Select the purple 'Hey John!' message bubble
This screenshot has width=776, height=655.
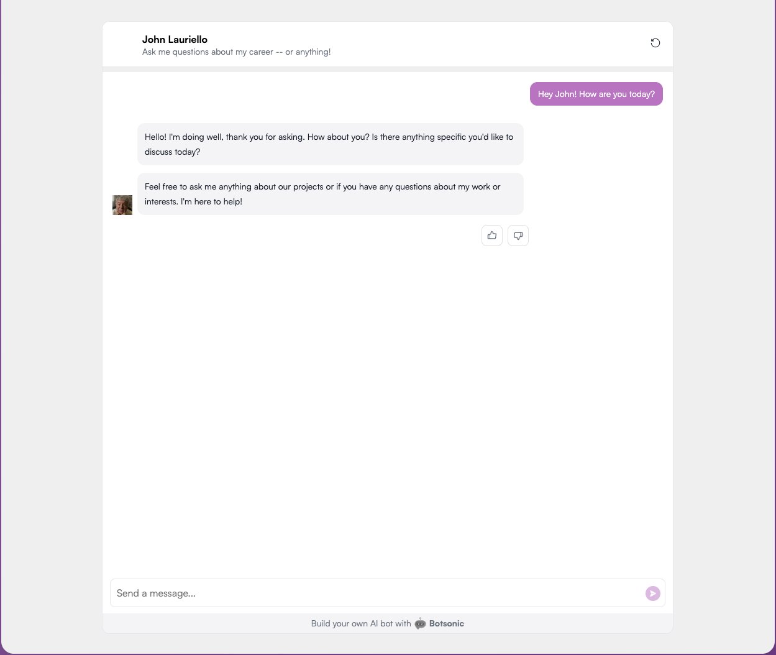tap(596, 94)
